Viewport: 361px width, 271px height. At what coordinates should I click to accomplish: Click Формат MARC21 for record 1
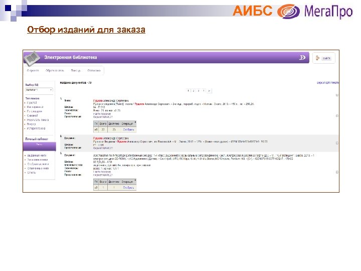[103, 117]
